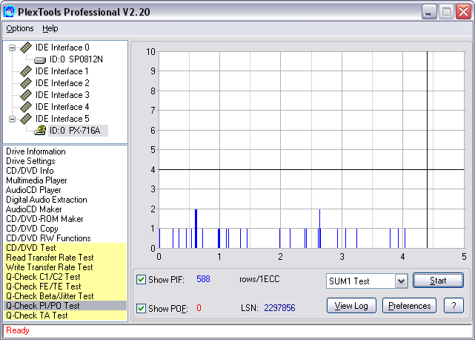Click the PIF count value 588
475x340 pixels.
pos(203,279)
